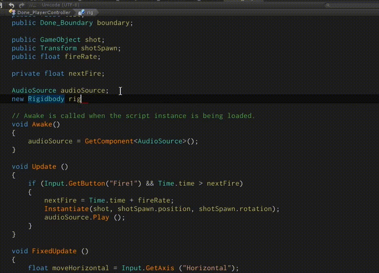Click the undo arrow icon
Viewport: 379px width, 273px height.
[x=11, y=5]
